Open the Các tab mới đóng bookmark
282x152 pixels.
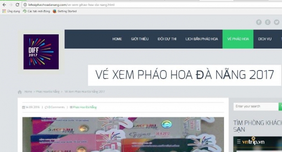pyautogui.click(x=36, y=11)
